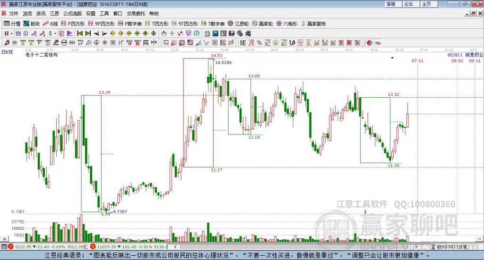484x260 pixels.
Task: Open 赢家服务 with dollar icon
Action: (313, 24)
